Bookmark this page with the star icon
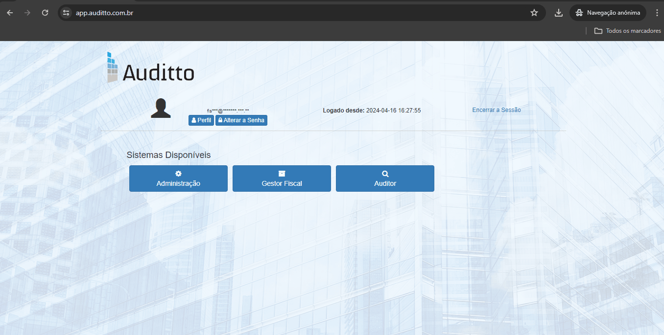Viewport: 664px width, 335px height. click(x=534, y=13)
